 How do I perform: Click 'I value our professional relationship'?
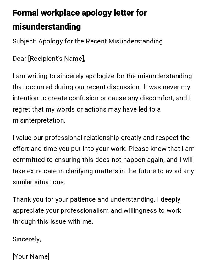(66, 138)
